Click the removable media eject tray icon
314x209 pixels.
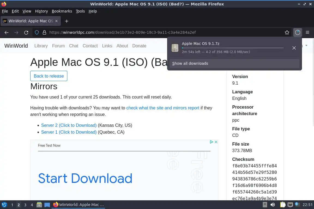coord(265,205)
